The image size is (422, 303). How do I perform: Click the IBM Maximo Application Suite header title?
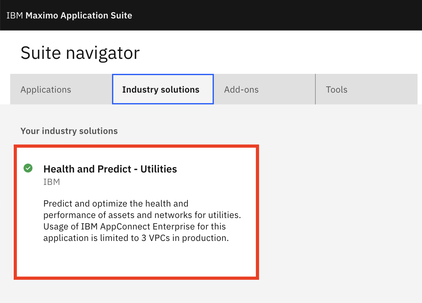pos(69,15)
